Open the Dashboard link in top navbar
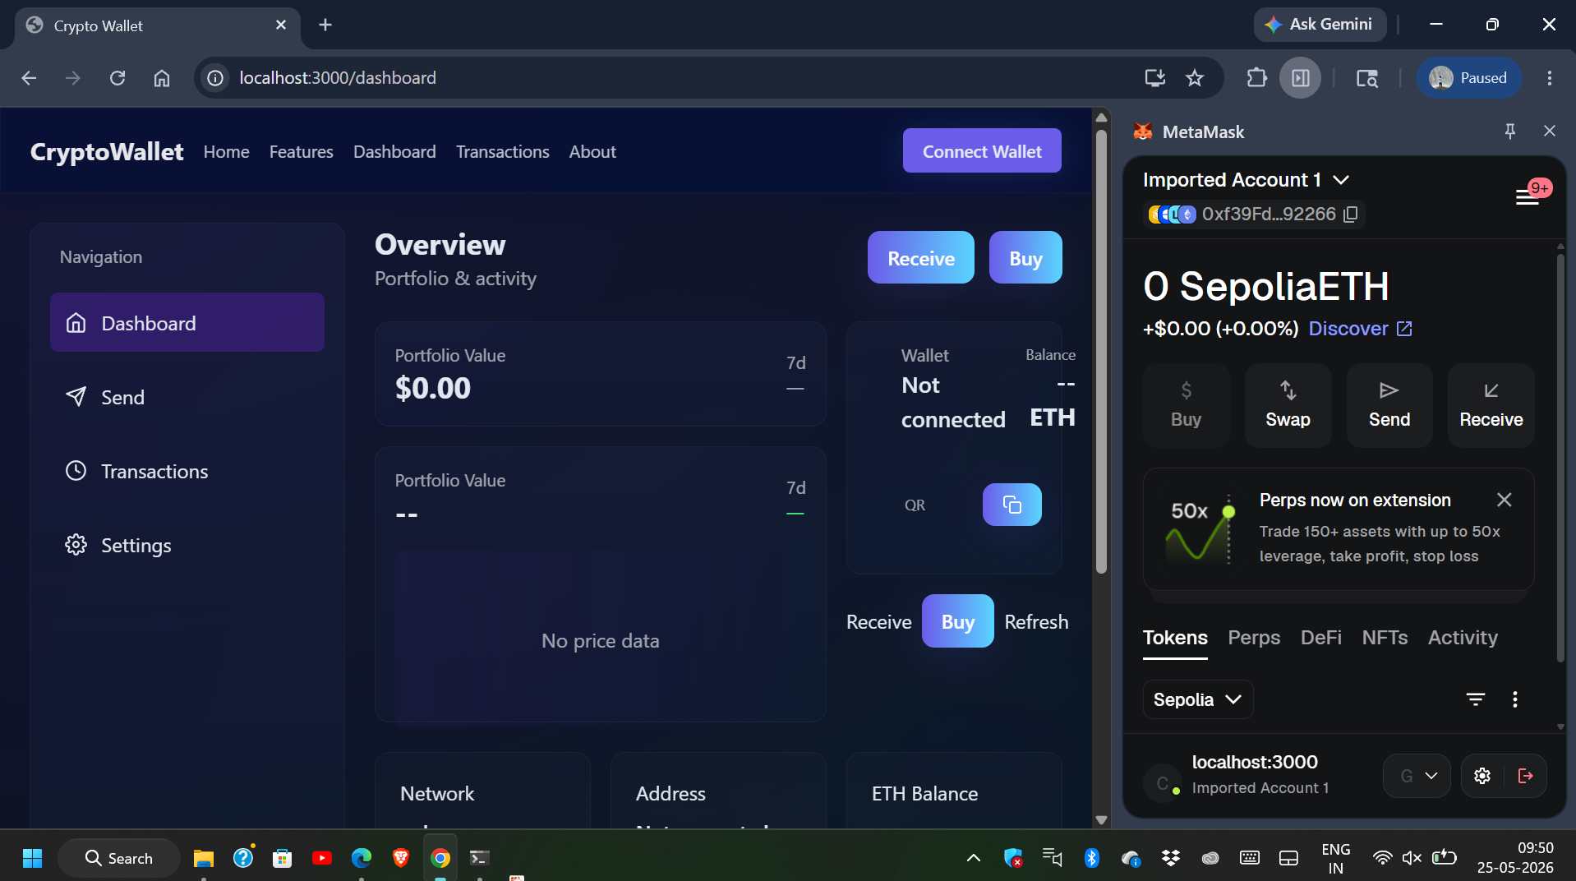1576x881 pixels. pyautogui.click(x=394, y=152)
